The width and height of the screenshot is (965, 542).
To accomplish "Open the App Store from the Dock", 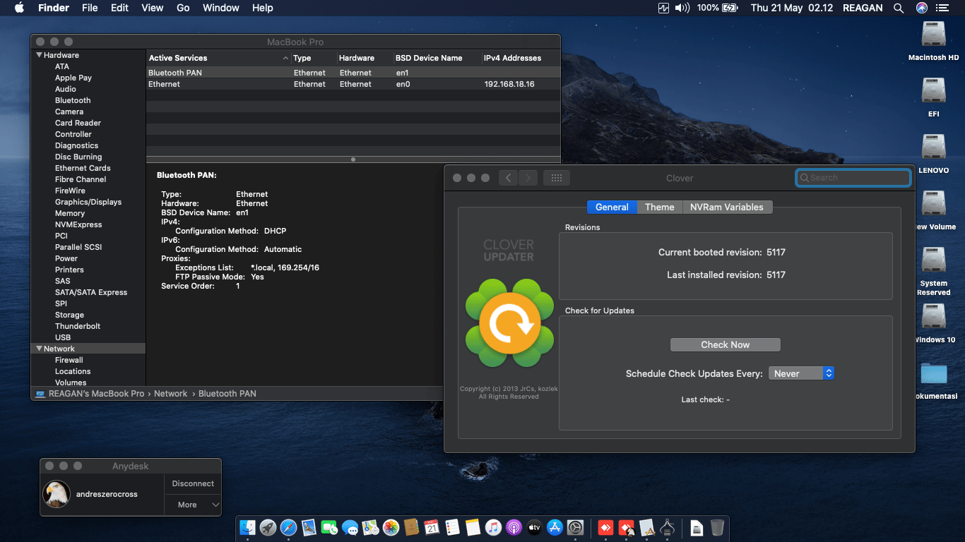I will pos(555,527).
